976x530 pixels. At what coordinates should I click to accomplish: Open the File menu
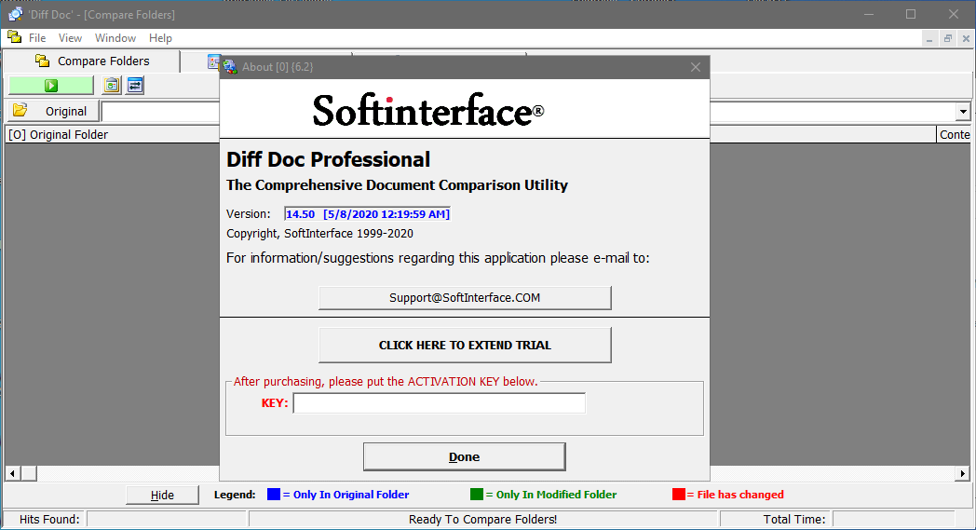tap(37, 38)
